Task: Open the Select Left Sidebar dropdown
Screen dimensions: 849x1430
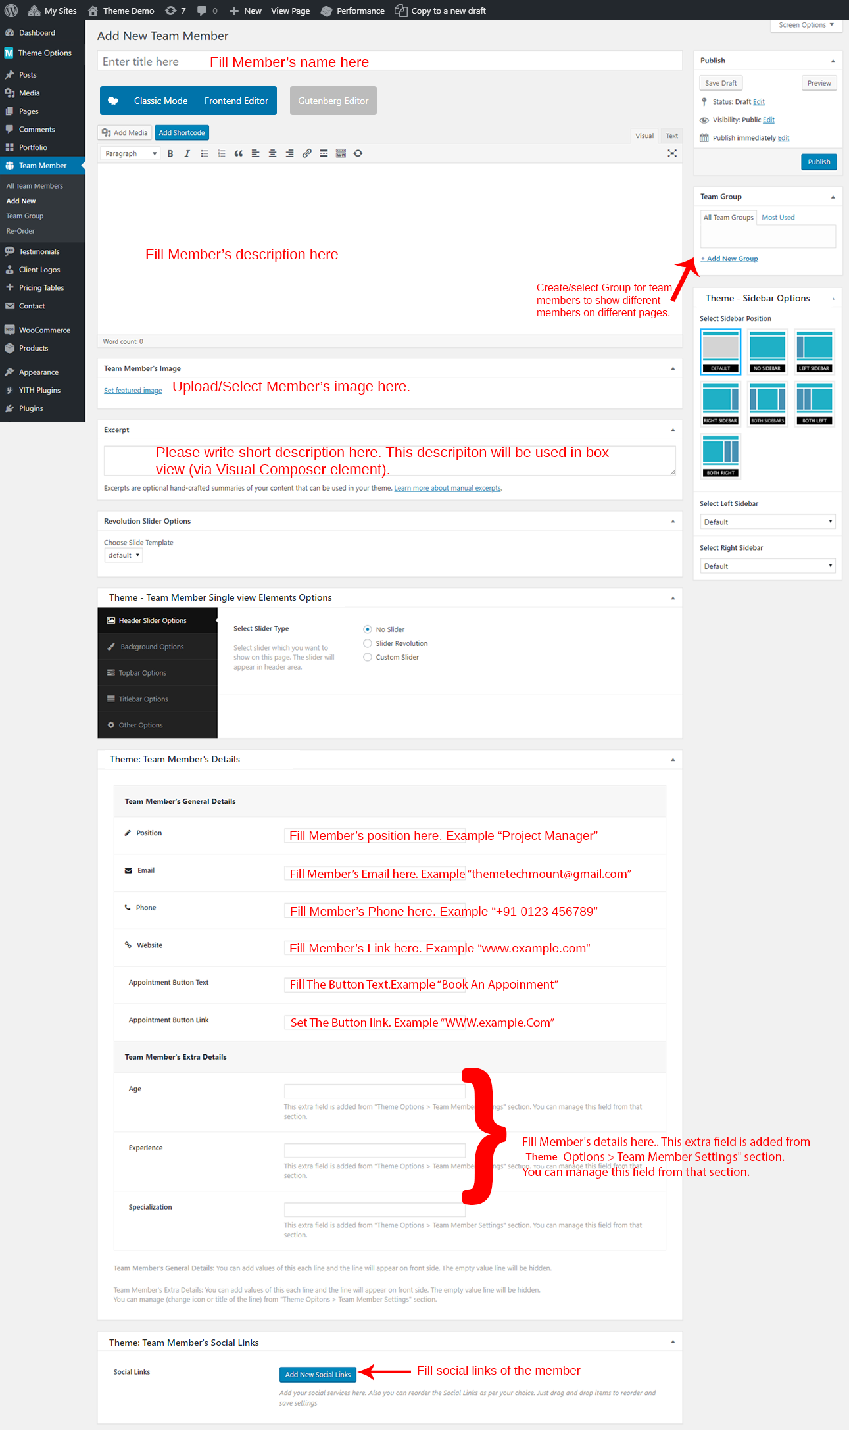Action: click(x=767, y=522)
